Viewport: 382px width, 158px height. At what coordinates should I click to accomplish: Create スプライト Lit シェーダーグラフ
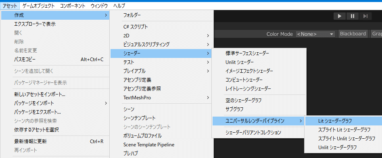(344, 129)
